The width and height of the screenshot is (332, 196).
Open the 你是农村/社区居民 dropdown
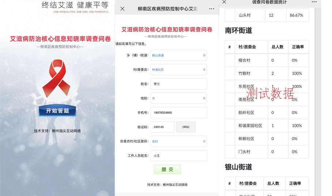click(x=178, y=142)
